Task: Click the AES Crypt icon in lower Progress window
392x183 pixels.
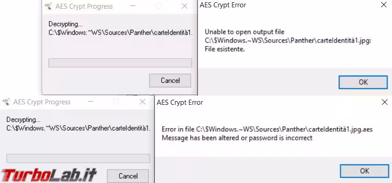Action: point(6,102)
